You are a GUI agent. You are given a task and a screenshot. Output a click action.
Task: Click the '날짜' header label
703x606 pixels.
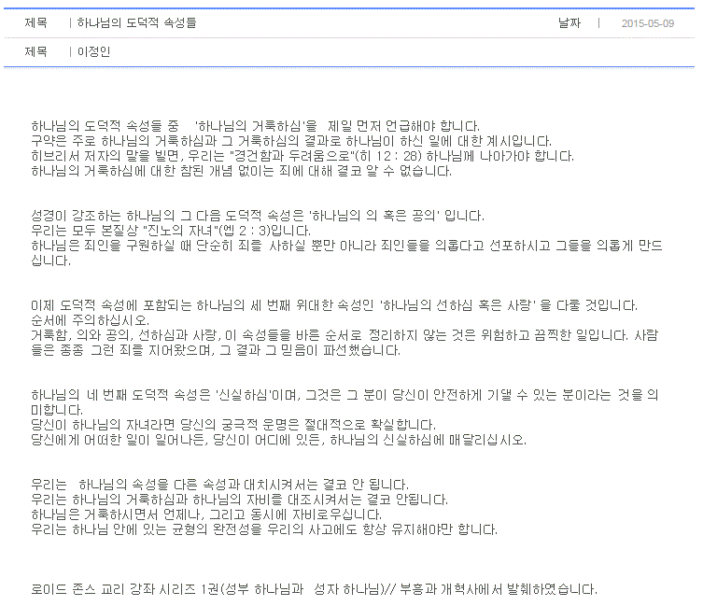pyautogui.click(x=569, y=22)
